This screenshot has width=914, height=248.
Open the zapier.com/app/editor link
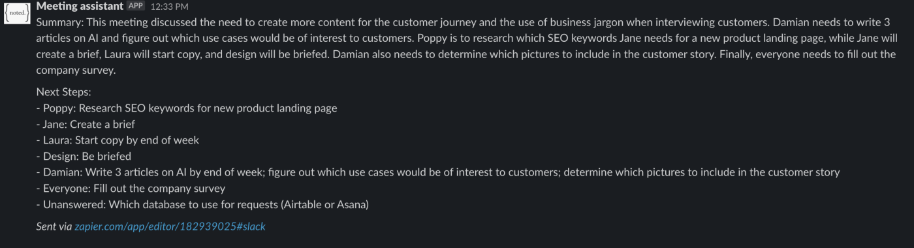pos(170,226)
